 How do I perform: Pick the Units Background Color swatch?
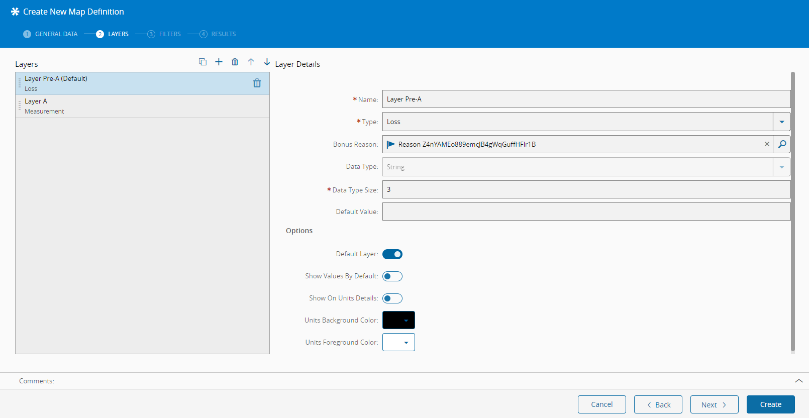pos(398,320)
